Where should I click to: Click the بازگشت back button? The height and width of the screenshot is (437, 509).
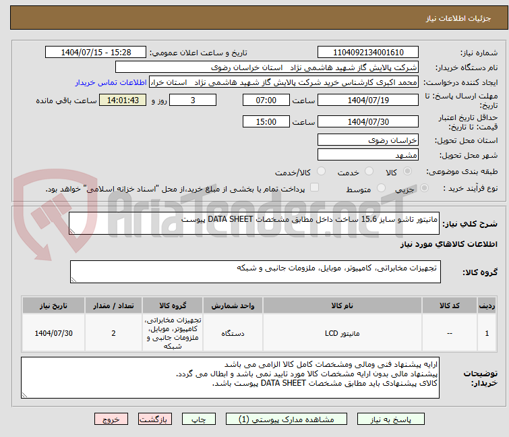[x=155, y=419]
